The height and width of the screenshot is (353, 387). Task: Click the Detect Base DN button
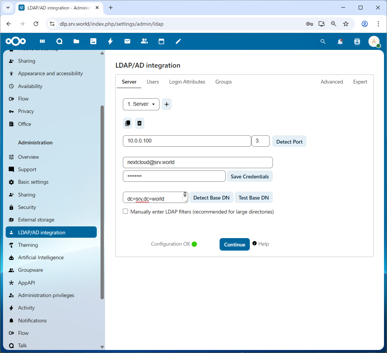pos(212,198)
